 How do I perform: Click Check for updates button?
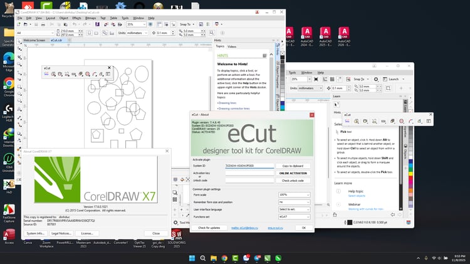coord(209,228)
